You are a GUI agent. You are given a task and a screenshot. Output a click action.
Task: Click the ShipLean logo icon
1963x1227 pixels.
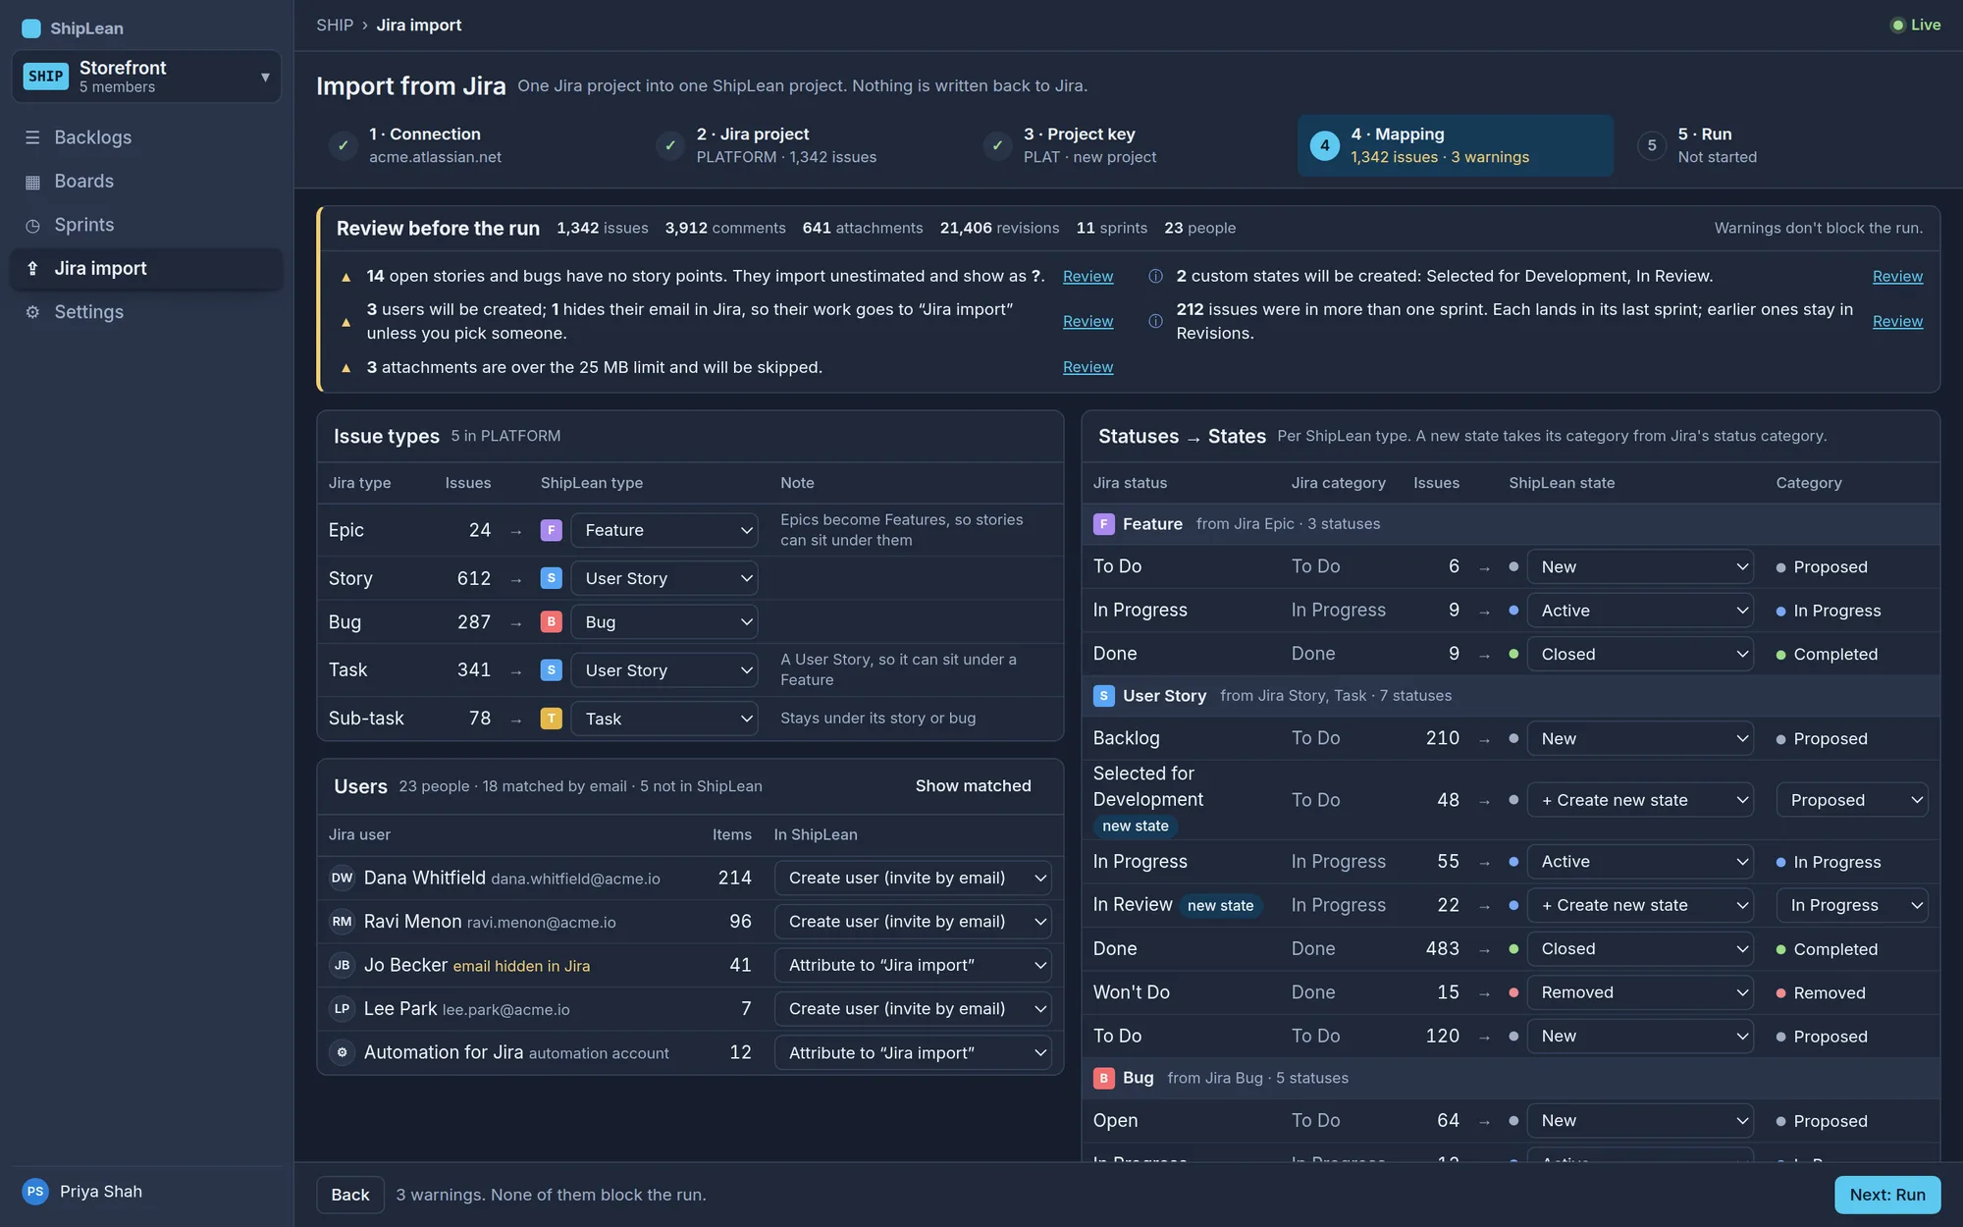coord(31,28)
